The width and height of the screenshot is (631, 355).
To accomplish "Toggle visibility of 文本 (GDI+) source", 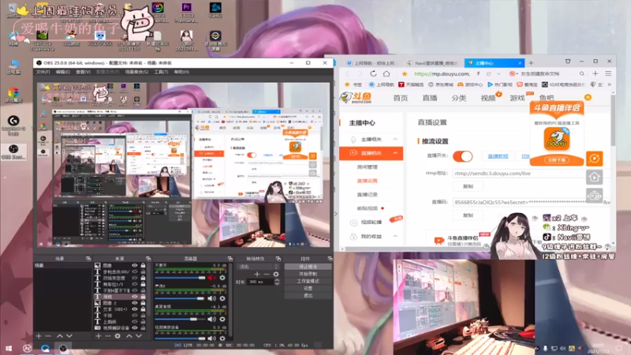I will [134, 309].
